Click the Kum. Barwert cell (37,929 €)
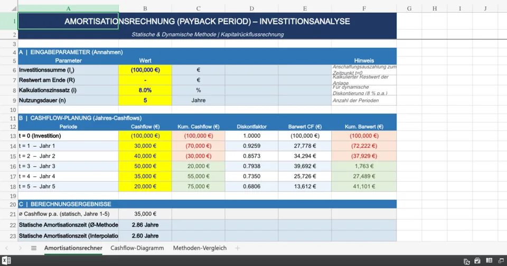 [364, 156]
